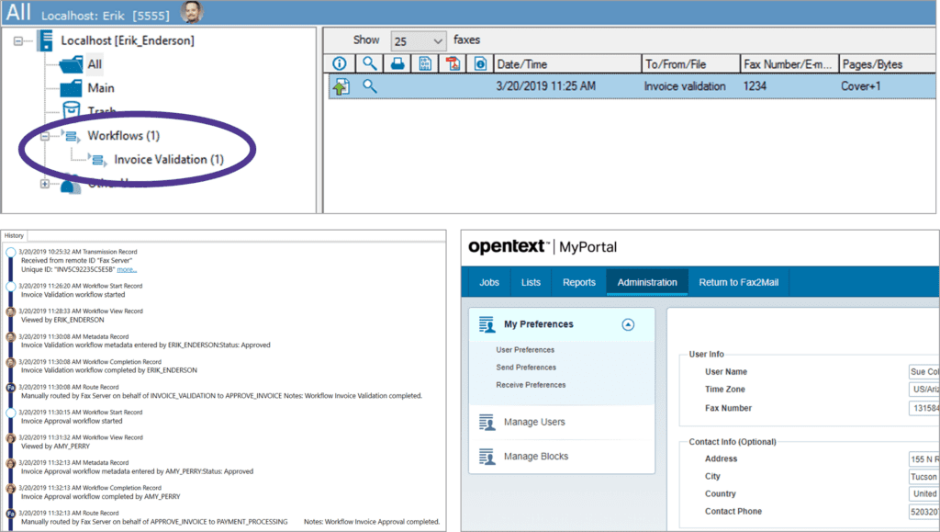Viewport: 940px width, 532px height.
Task: Select the Search magnifier icon in the fax toolbar
Action: [369, 63]
